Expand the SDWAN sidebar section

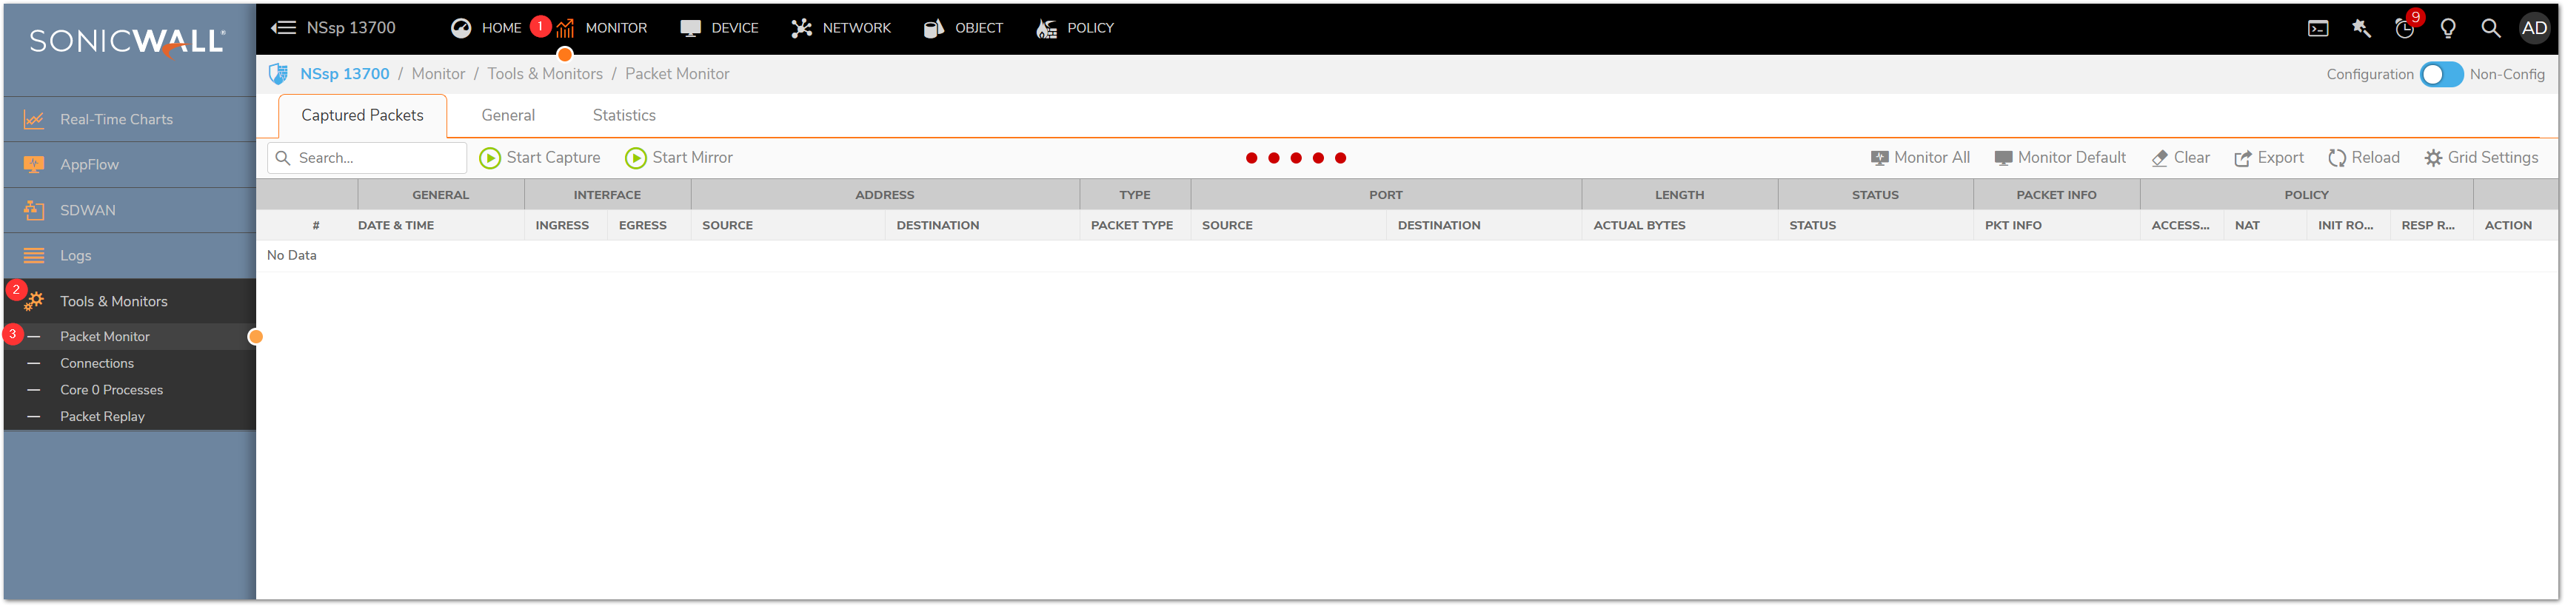pyautogui.click(x=87, y=210)
